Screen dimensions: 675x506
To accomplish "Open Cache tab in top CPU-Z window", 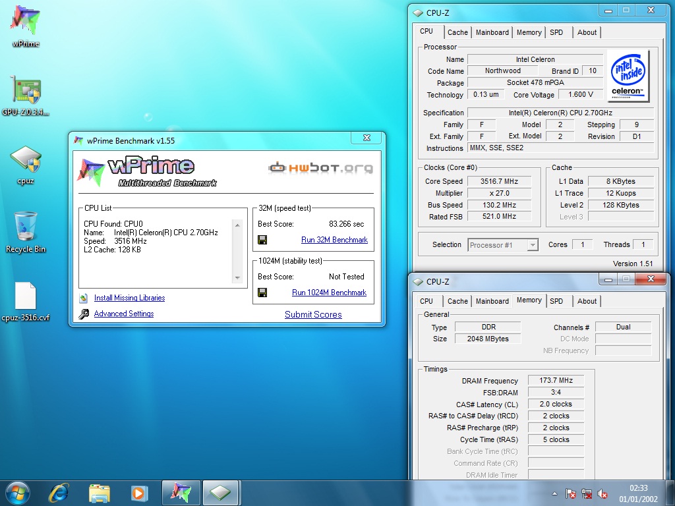I will 457,32.
